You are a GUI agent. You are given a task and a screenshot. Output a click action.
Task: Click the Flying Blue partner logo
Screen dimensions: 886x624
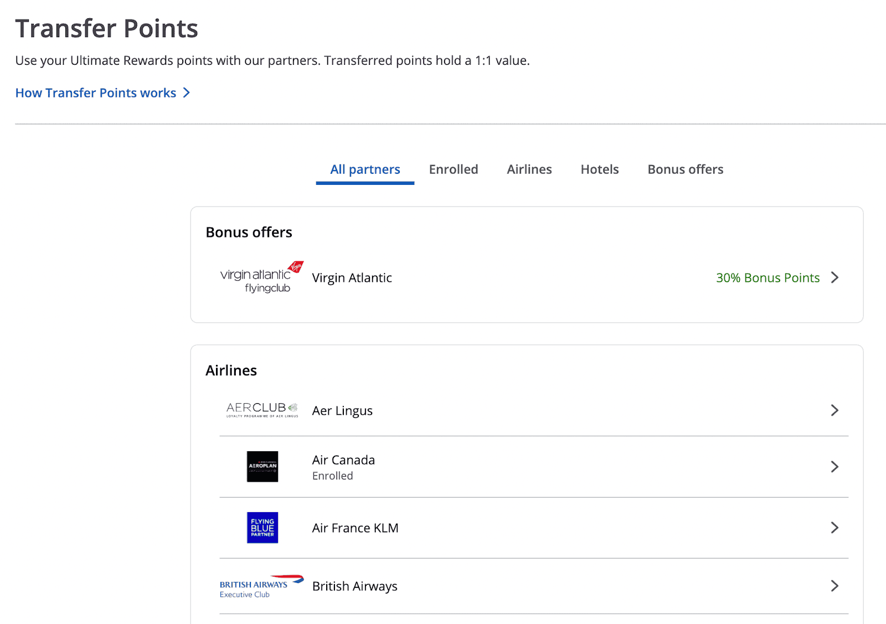[262, 527]
